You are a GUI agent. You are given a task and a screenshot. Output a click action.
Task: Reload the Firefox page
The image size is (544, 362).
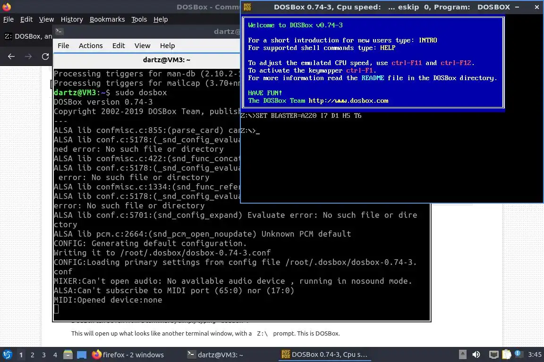coord(45,57)
